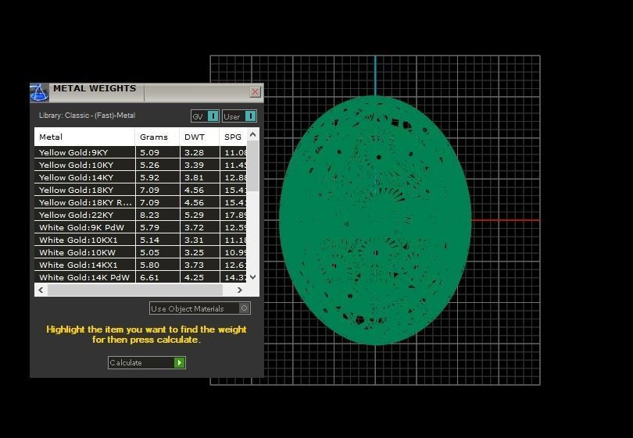Click the horizontal scroll left arrow

[41, 290]
